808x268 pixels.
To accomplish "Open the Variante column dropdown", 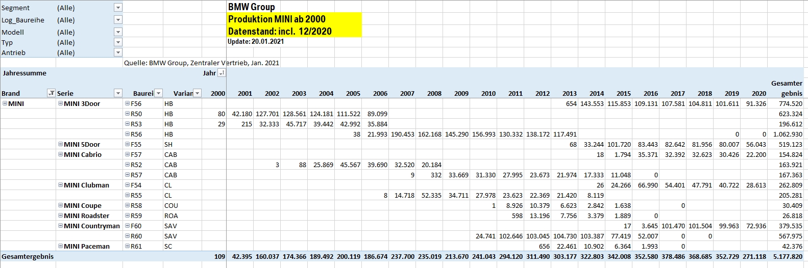I will [x=197, y=93].
